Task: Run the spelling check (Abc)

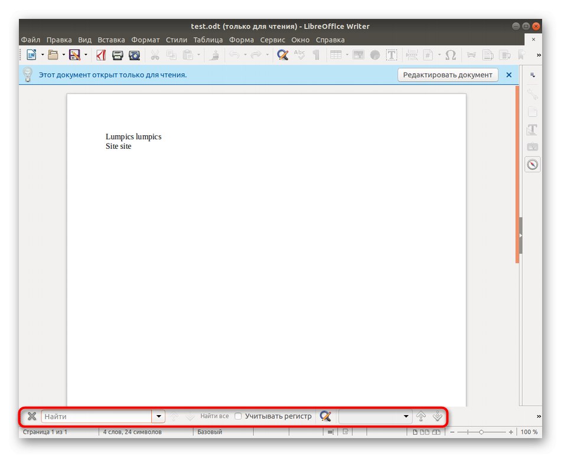Action: (x=299, y=54)
